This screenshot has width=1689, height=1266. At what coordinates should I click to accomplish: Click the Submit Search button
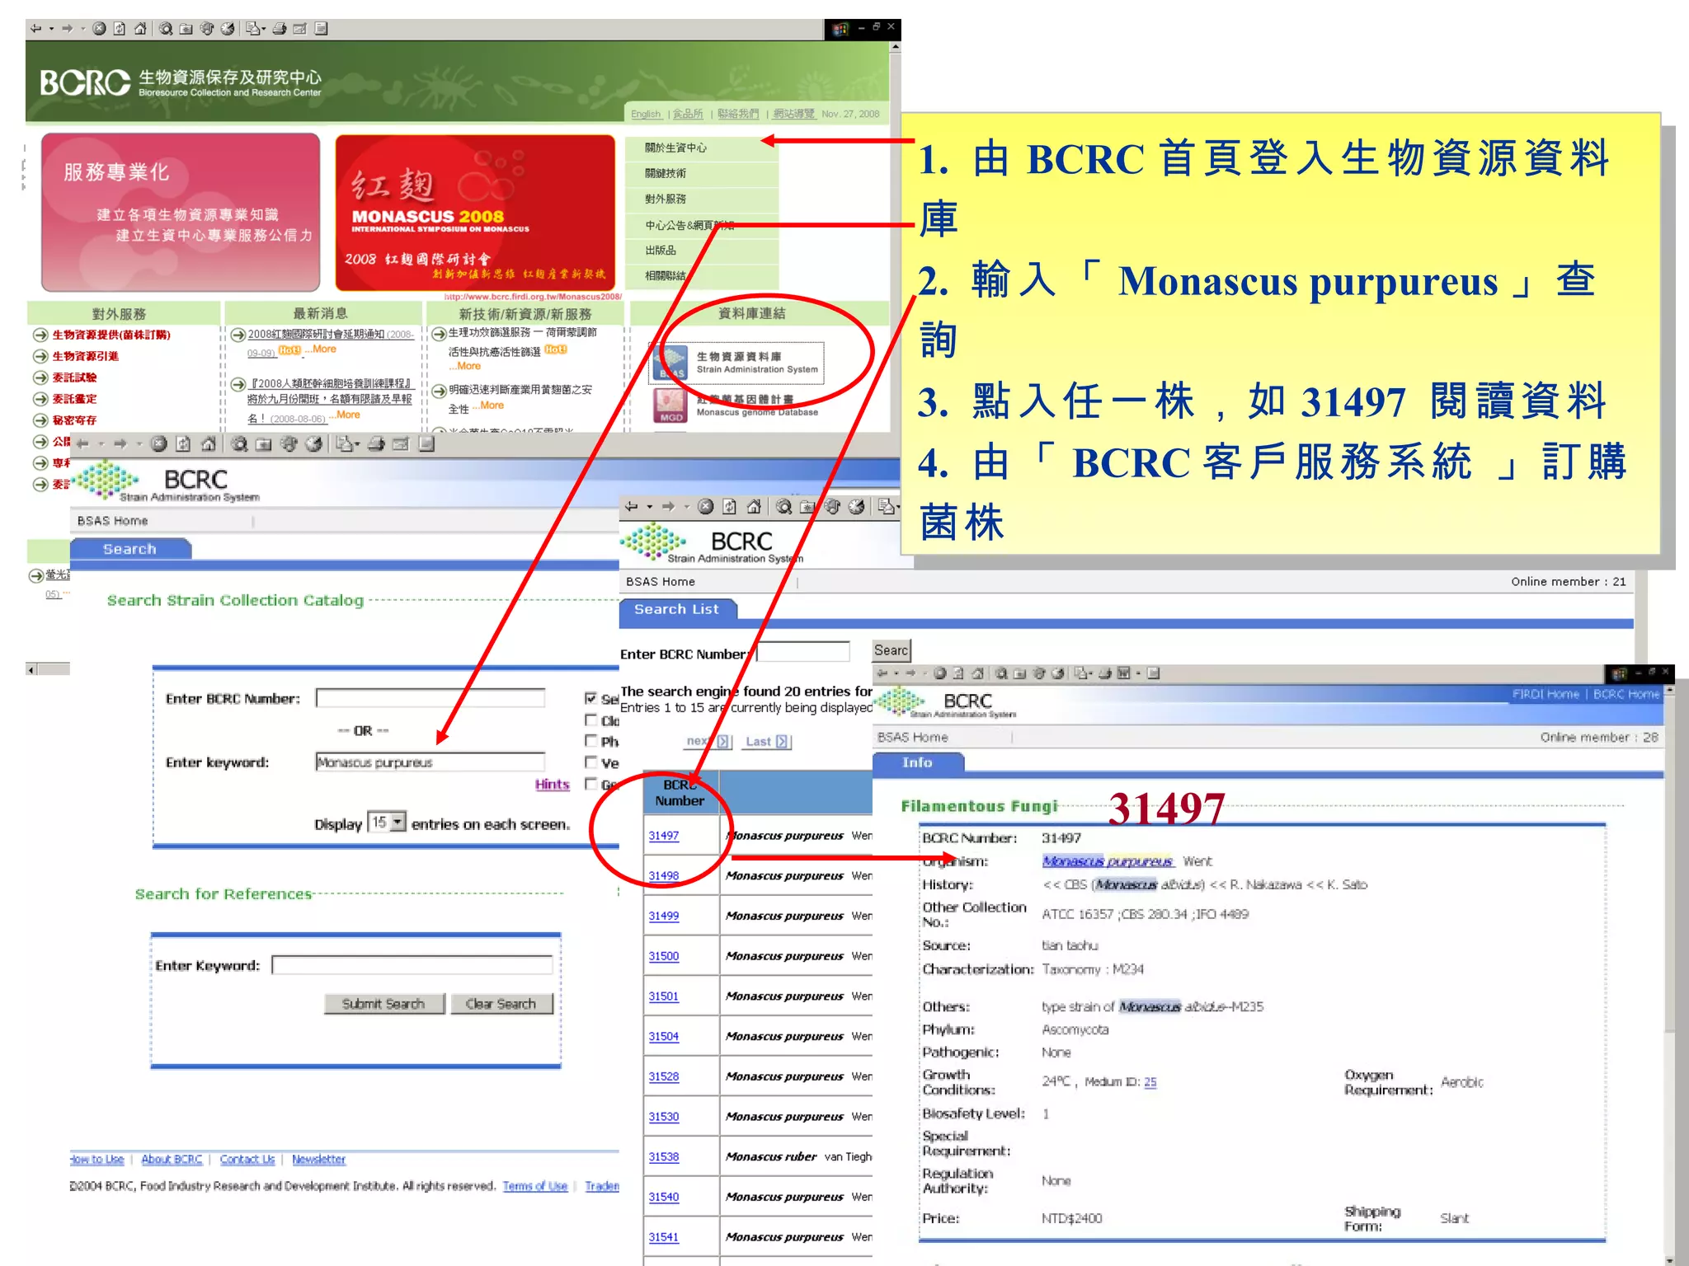(383, 1004)
